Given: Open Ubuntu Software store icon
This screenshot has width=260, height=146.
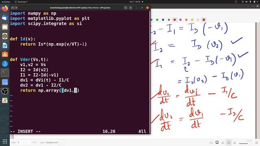Looking at the screenshot, I should 5,54.
